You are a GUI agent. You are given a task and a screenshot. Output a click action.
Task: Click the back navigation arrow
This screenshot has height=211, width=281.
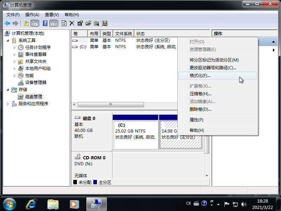point(7,23)
